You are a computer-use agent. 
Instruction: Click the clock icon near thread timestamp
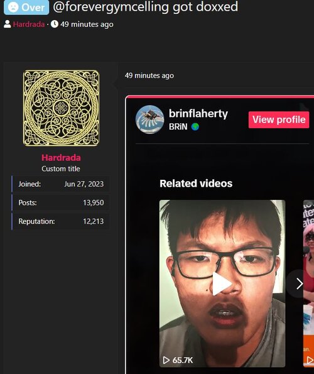click(x=55, y=24)
